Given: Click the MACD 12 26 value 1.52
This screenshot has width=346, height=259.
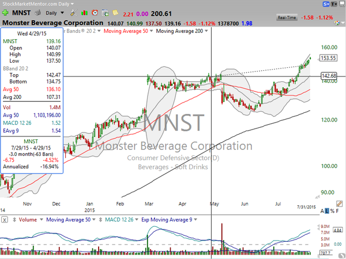Looking at the screenshot, I should click(x=56, y=123).
